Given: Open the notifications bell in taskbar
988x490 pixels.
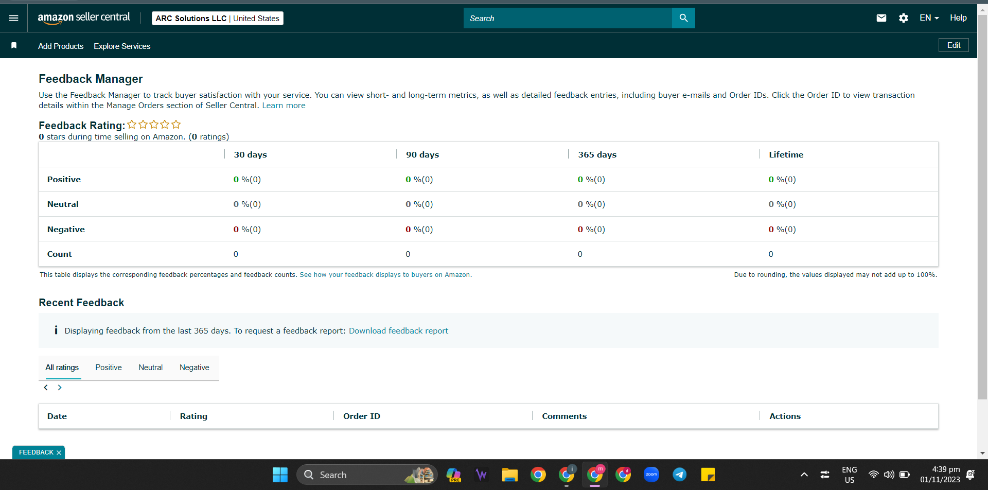Looking at the screenshot, I should tap(971, 475).
